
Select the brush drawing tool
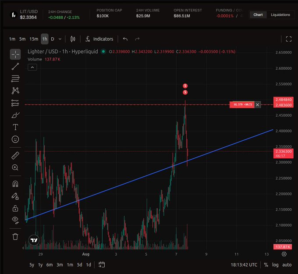[x=15, y=115]
